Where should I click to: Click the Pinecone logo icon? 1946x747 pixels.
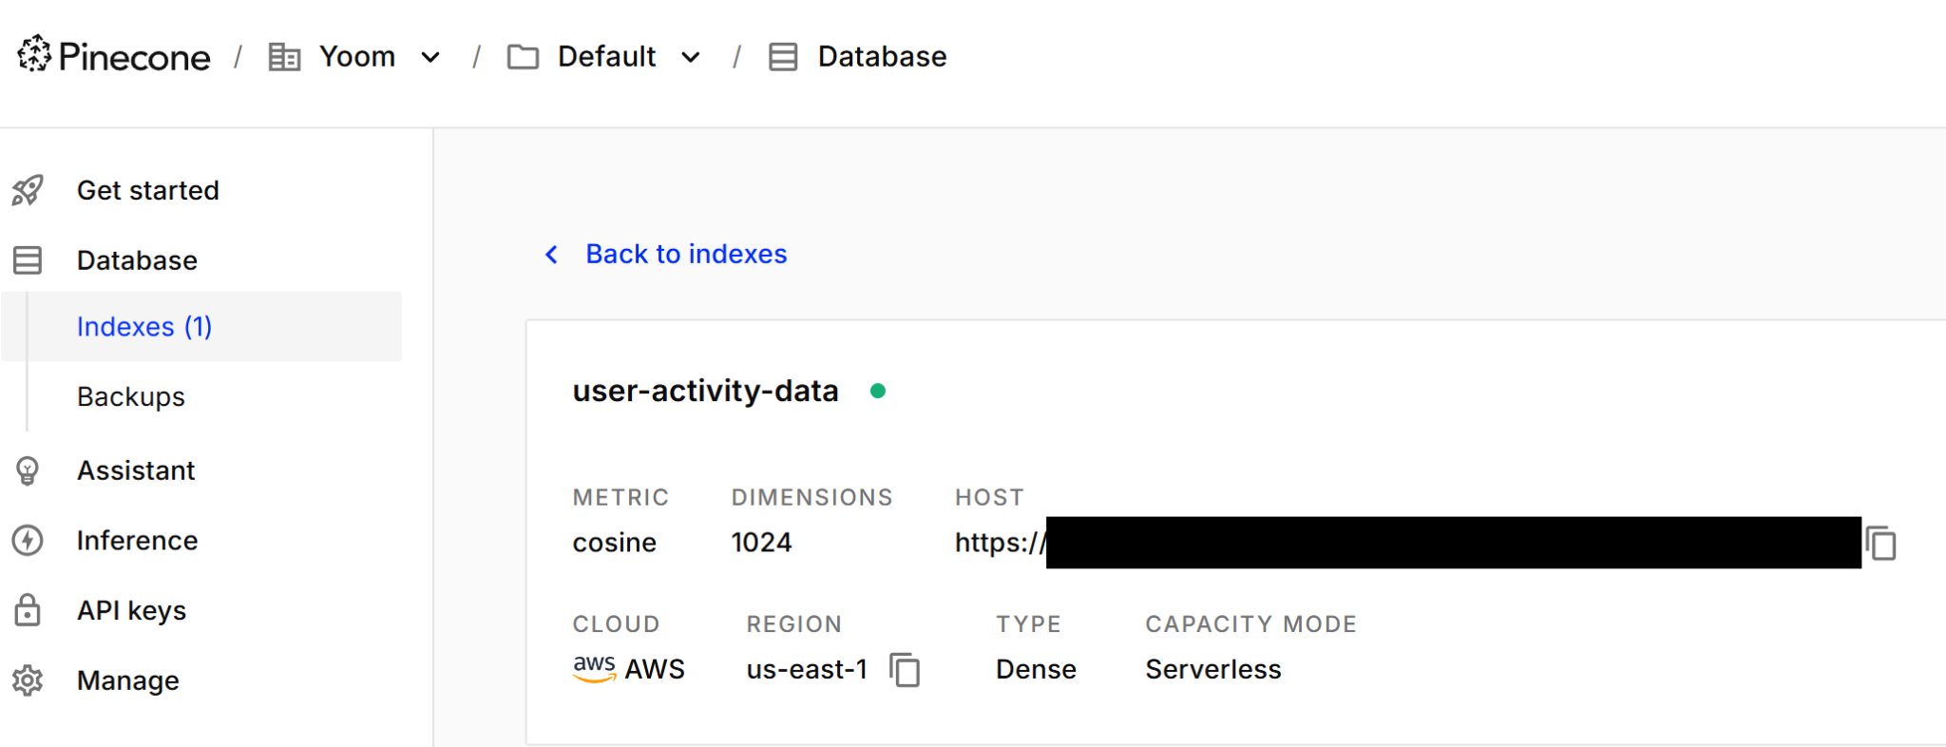[34, 54]
